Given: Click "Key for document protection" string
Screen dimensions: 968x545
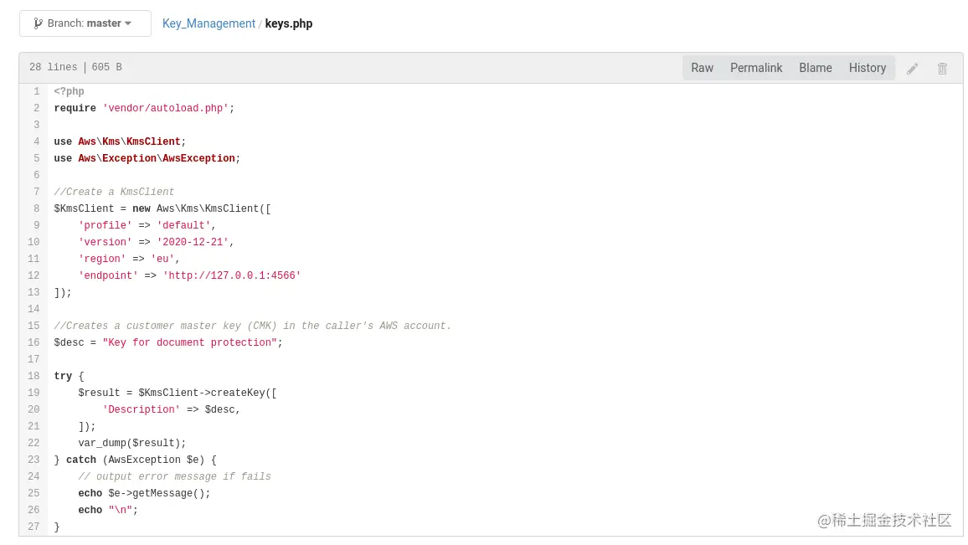Looking at the screenshot, I should (x=189, y=342).
